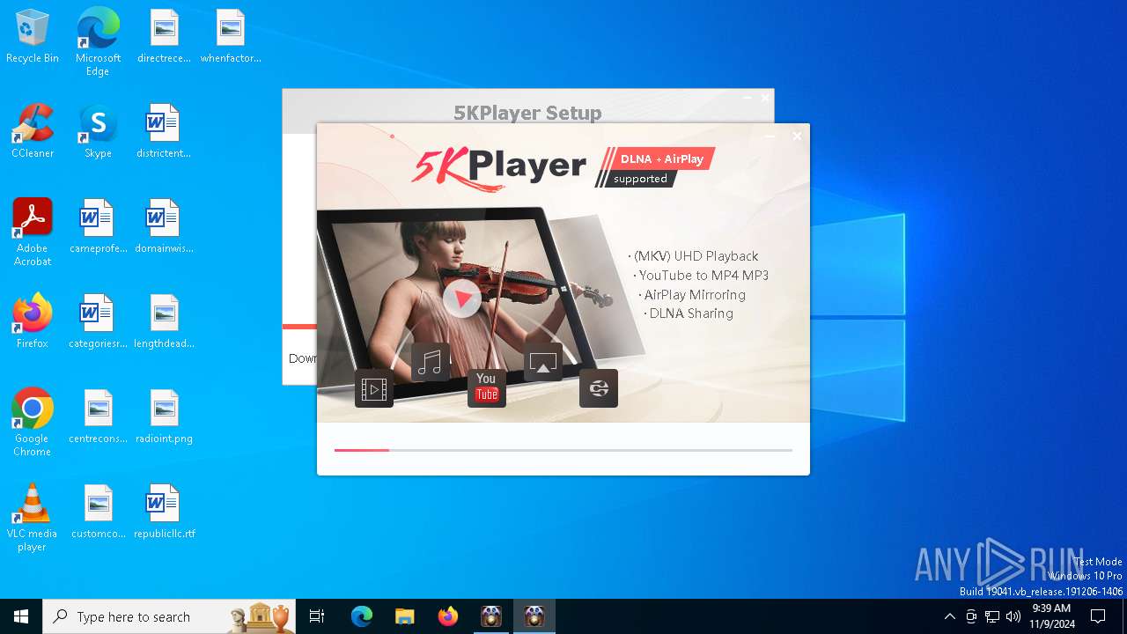Image resolution: width=1127 pixels, height=634 pixels.
Task: Click the AirPlay mirroring icon in splash
Action: [543, 362]
